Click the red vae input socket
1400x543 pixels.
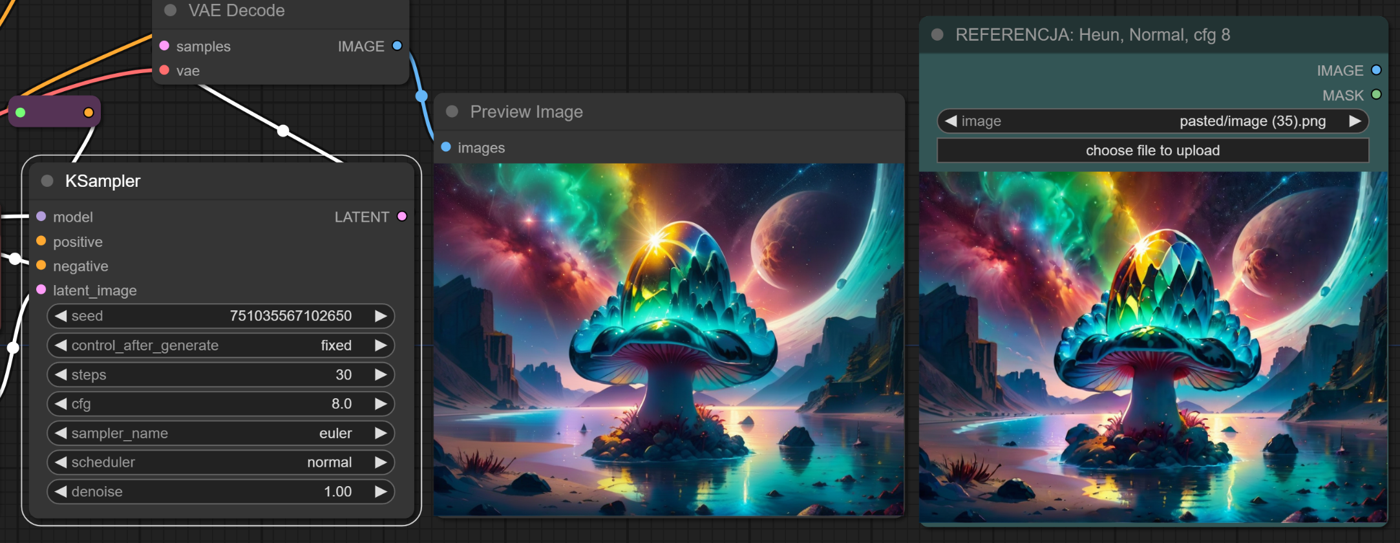[164, 70]
